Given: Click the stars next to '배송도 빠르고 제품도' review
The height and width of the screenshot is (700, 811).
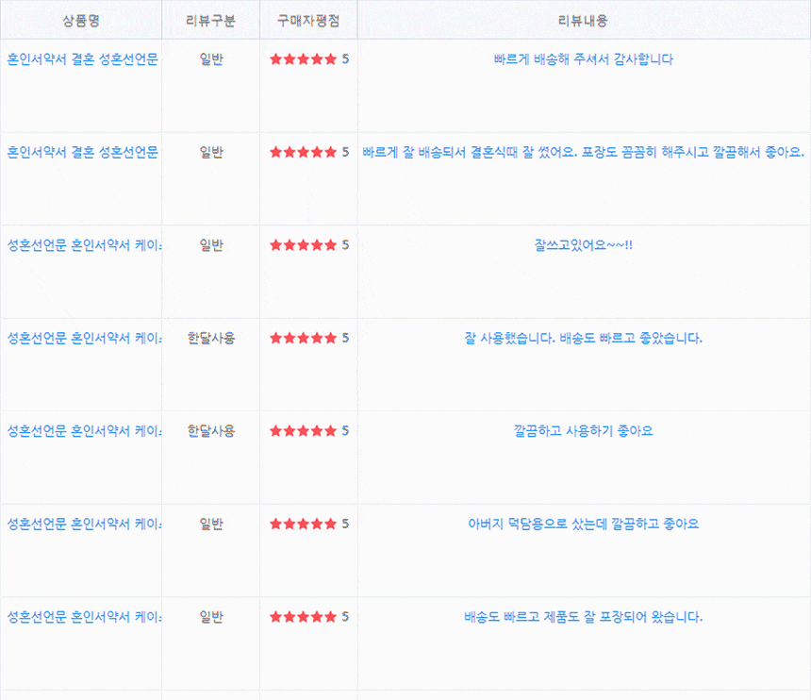Looking at the screenshot, I should (x=304, y=618).
